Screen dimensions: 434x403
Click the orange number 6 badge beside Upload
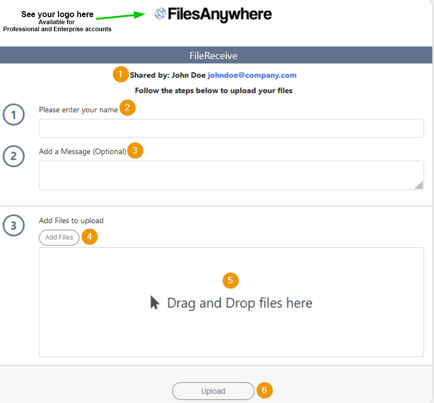click(264, 390)
